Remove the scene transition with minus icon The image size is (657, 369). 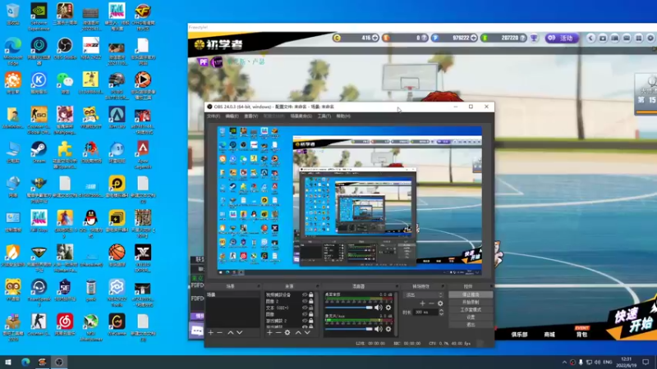(432, 303)
